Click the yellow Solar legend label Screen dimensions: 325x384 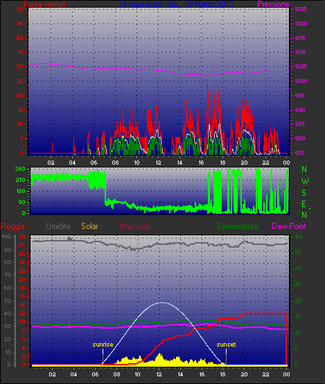89,226
